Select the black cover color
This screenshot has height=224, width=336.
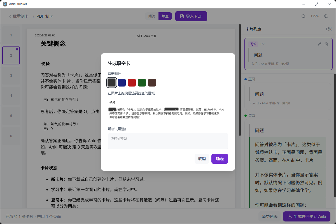(x=112, y=83)
